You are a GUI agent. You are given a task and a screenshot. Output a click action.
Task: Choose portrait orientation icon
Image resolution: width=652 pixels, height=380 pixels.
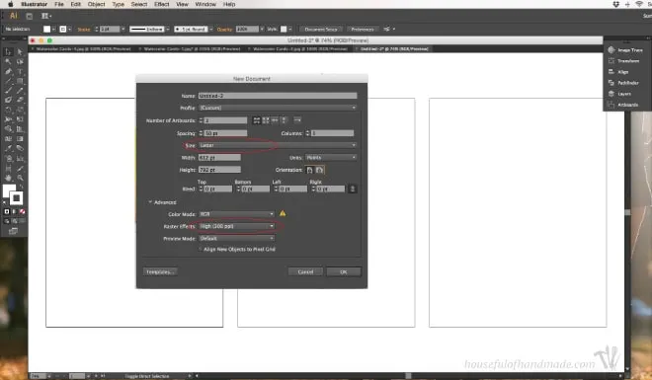[309, 170]
